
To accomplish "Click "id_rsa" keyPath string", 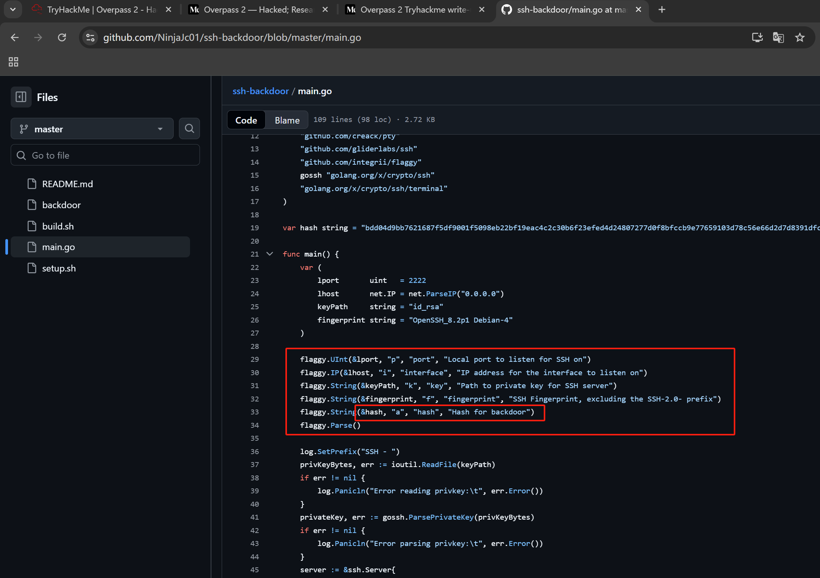I will point(426,307).
